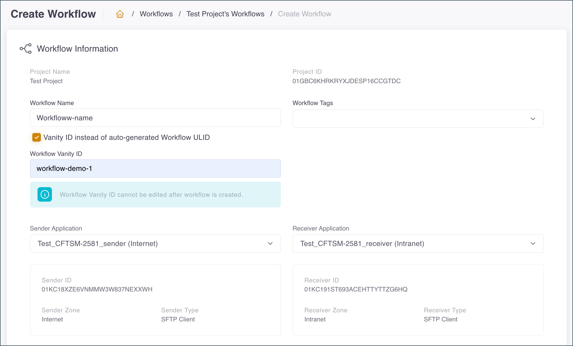573x346 pixels.
Task: Uncheck the Vanity ID checkbox
Action: point(36,137)
